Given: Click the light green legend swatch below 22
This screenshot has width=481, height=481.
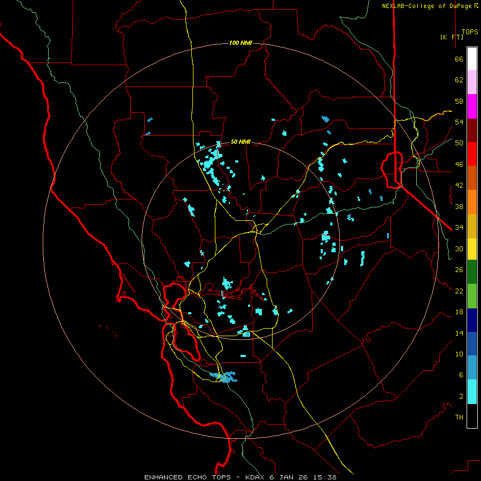Looking at the screenshot, I should pyautogui.click(x=472, y=296).
